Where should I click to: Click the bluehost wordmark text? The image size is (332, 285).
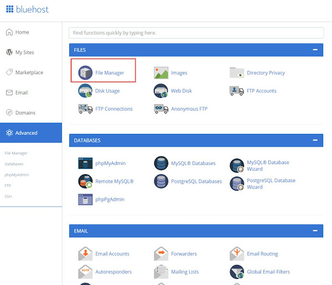click(33, 9)
